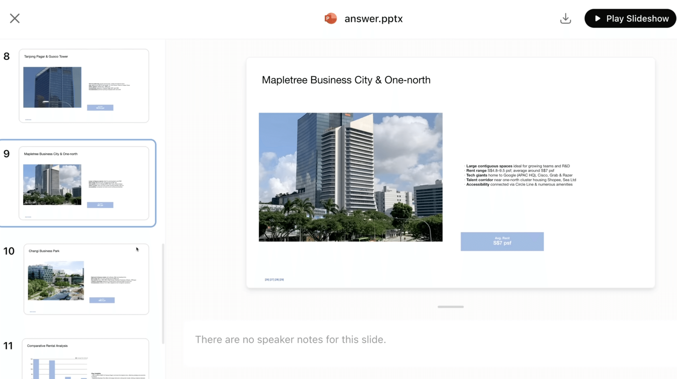Grab the notes panel resize handle

(x=450, y=307)
